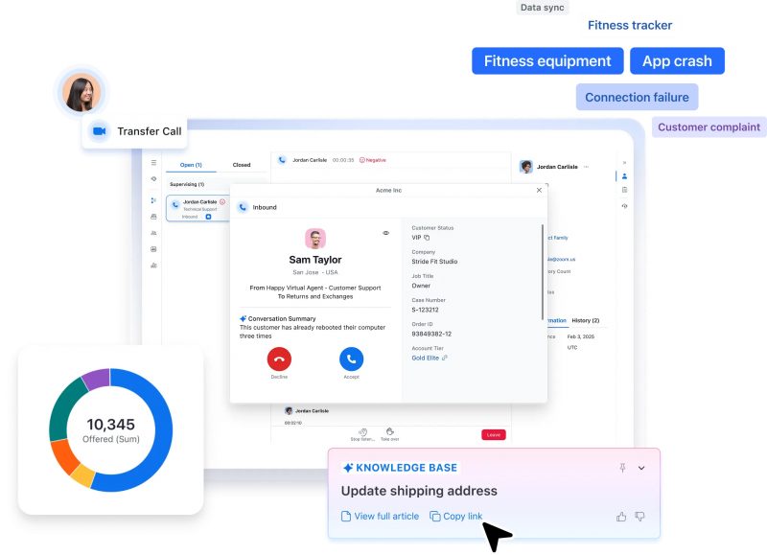Select the Data sync tag

[x=542, y=8]
